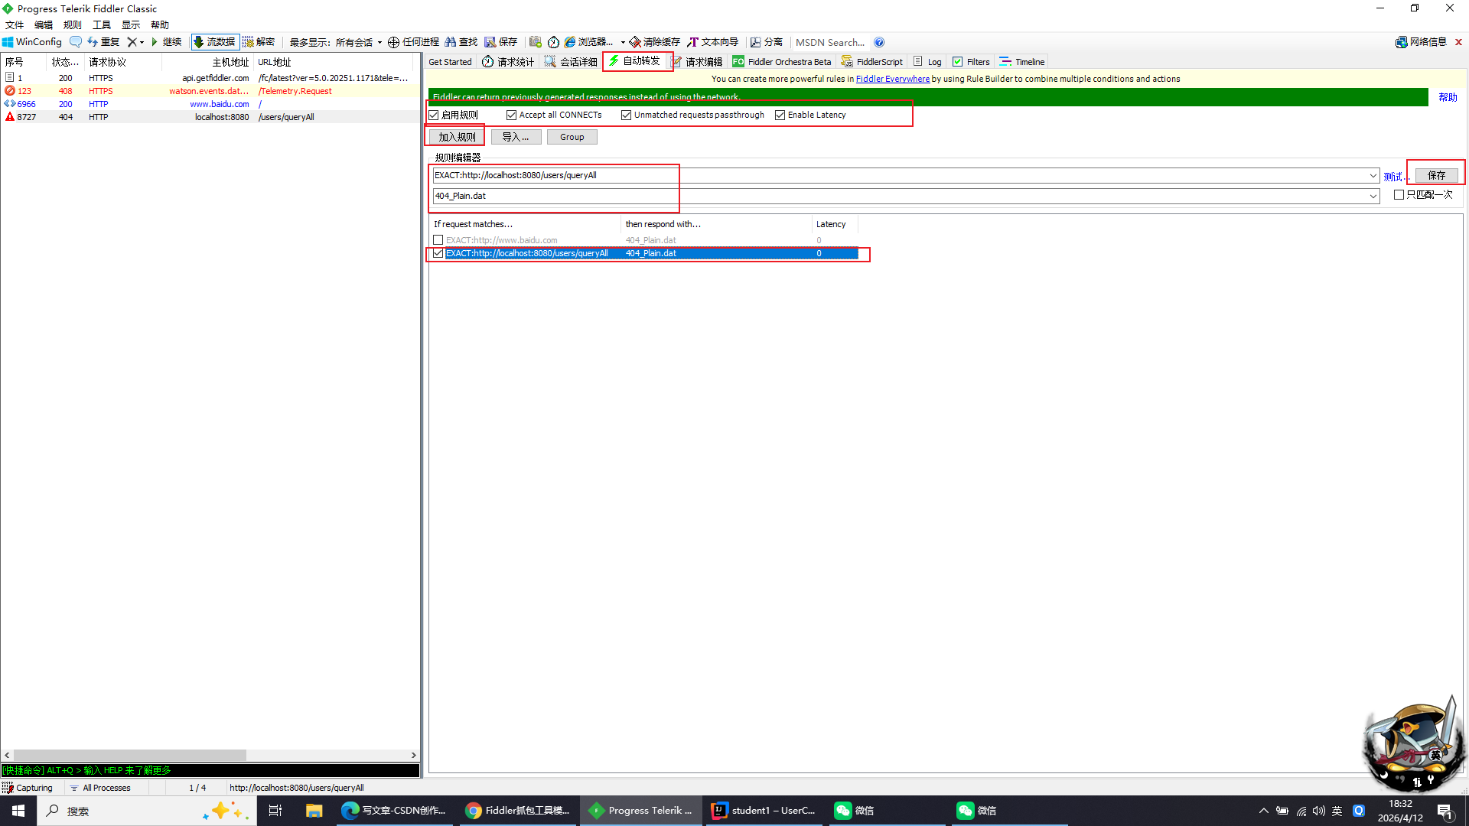The height and width of the screenshot is (826, 1469).
Task: Open the 规则 menu
Action: point(72,24)
